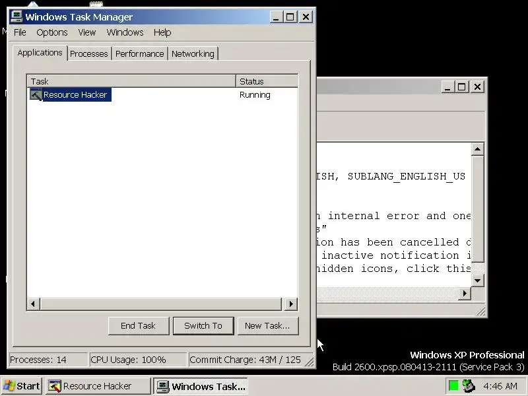Click the task list left scroll arrow

point(33,304)
